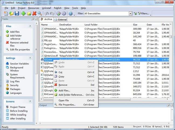Screen dimensions: 175x130
Task: Click Edit file properties task link
Action: tap(20, 49)
